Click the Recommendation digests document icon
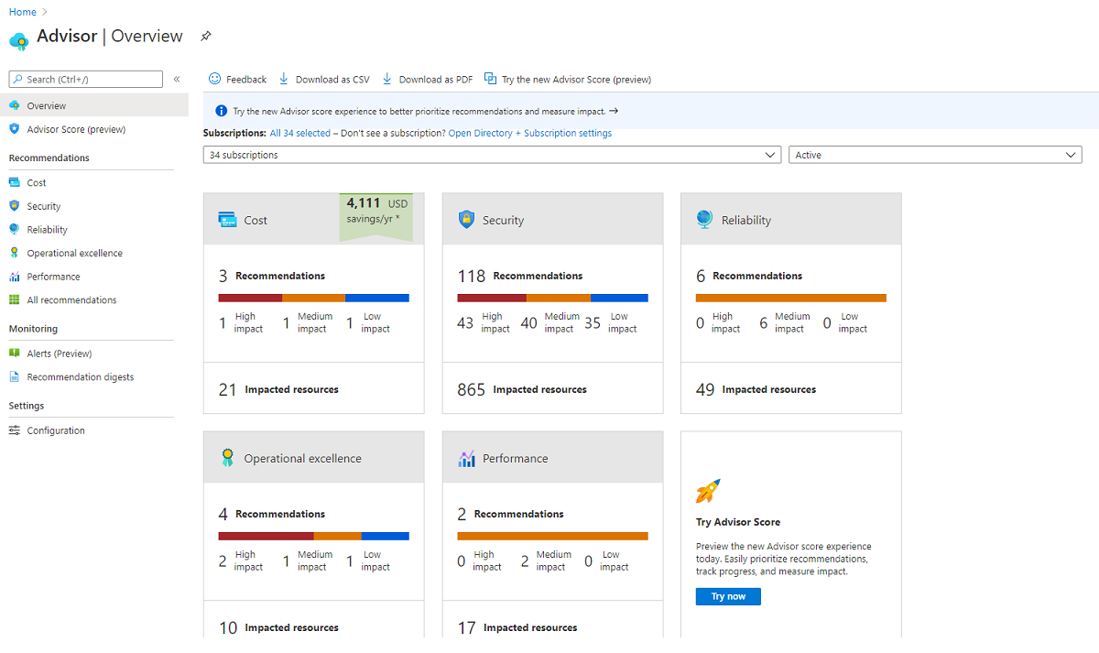 [15, 376]
